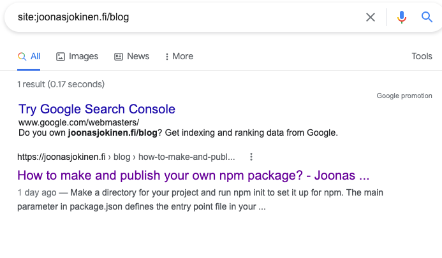
Task: Open the Tools menu
Action: click(422, 56)
